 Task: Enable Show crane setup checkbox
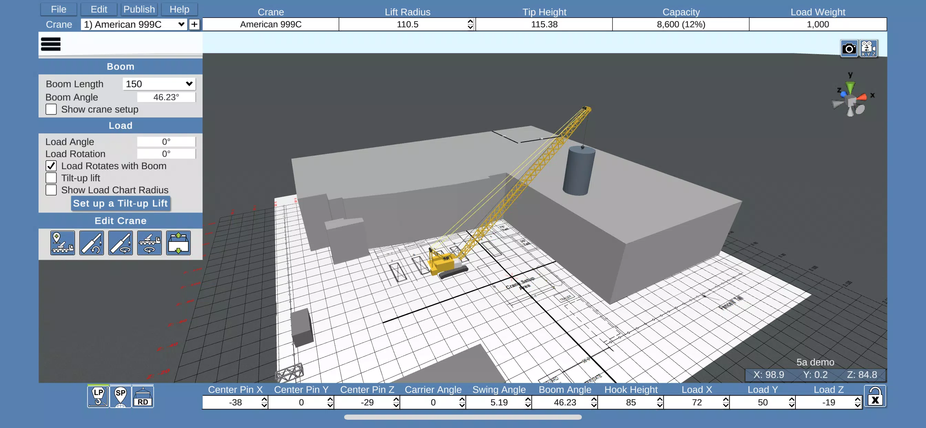tap(51, 109)
